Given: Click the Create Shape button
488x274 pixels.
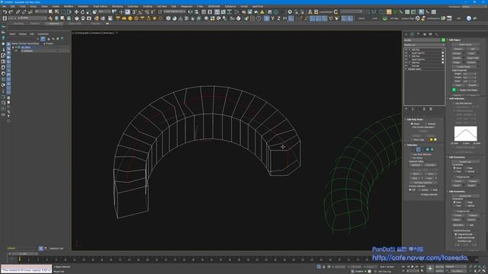Looking at the screenshot, I should pos(464,66).
